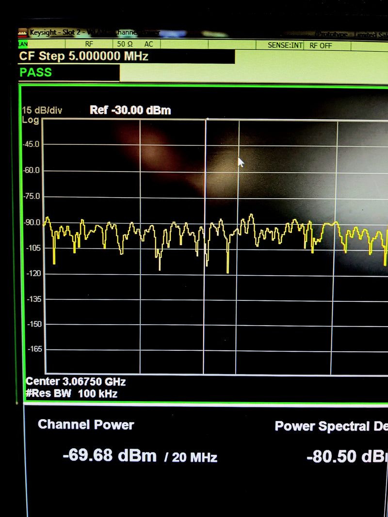Click the 15 dB/div scale label
The width and height of the screenshot is (388, 517).
42,110
